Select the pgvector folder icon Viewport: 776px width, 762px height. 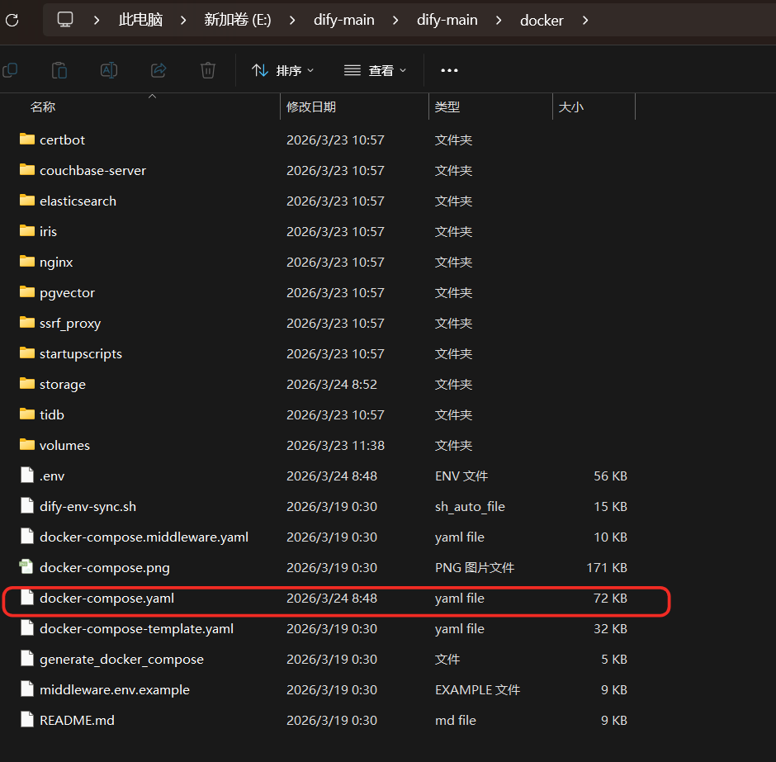point(27,292)
